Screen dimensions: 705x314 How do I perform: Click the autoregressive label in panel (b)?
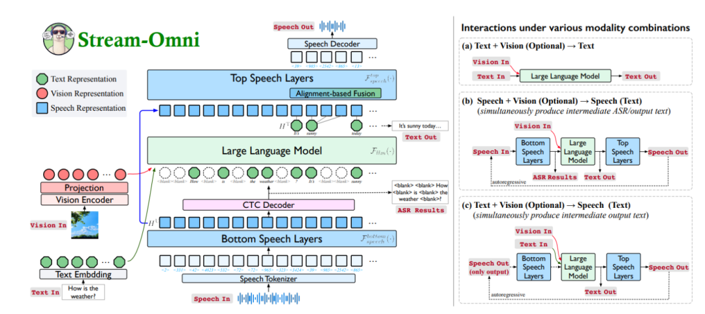tap(509, 182)
